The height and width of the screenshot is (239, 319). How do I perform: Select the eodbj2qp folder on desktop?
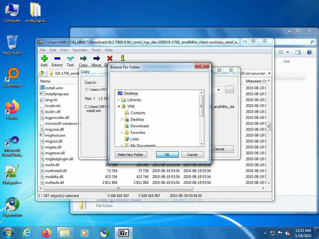tap(36, 12)
